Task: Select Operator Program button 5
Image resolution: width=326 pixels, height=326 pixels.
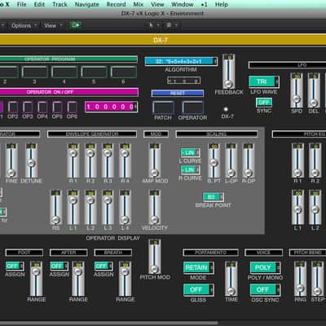Action: point(94,72)
